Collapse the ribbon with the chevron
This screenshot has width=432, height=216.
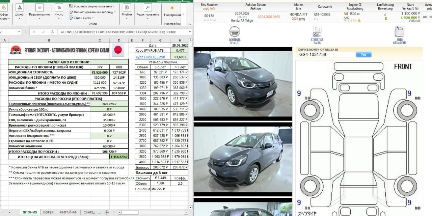(189, 24)
